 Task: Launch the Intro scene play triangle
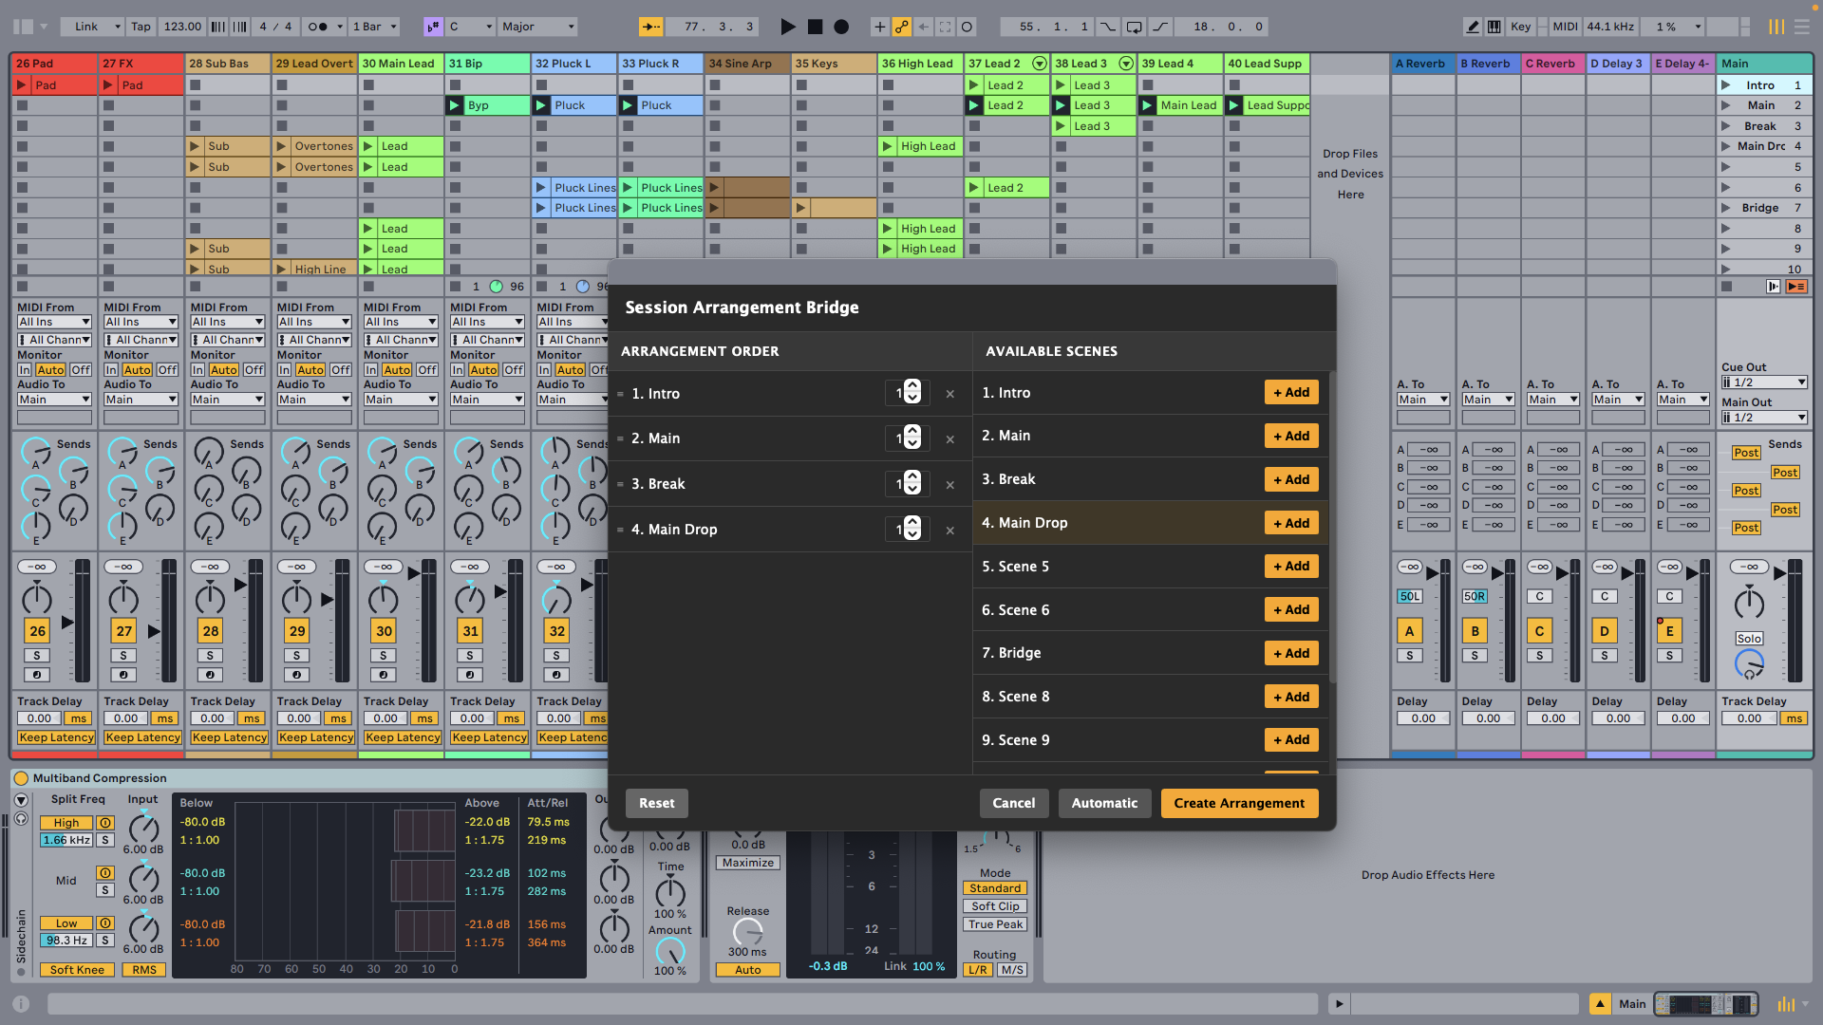click(x=1726, y=84)
